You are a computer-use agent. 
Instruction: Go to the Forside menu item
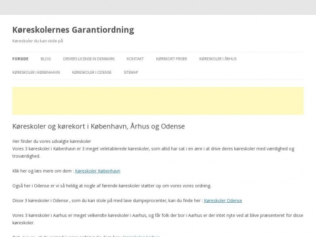click(21, 59)
